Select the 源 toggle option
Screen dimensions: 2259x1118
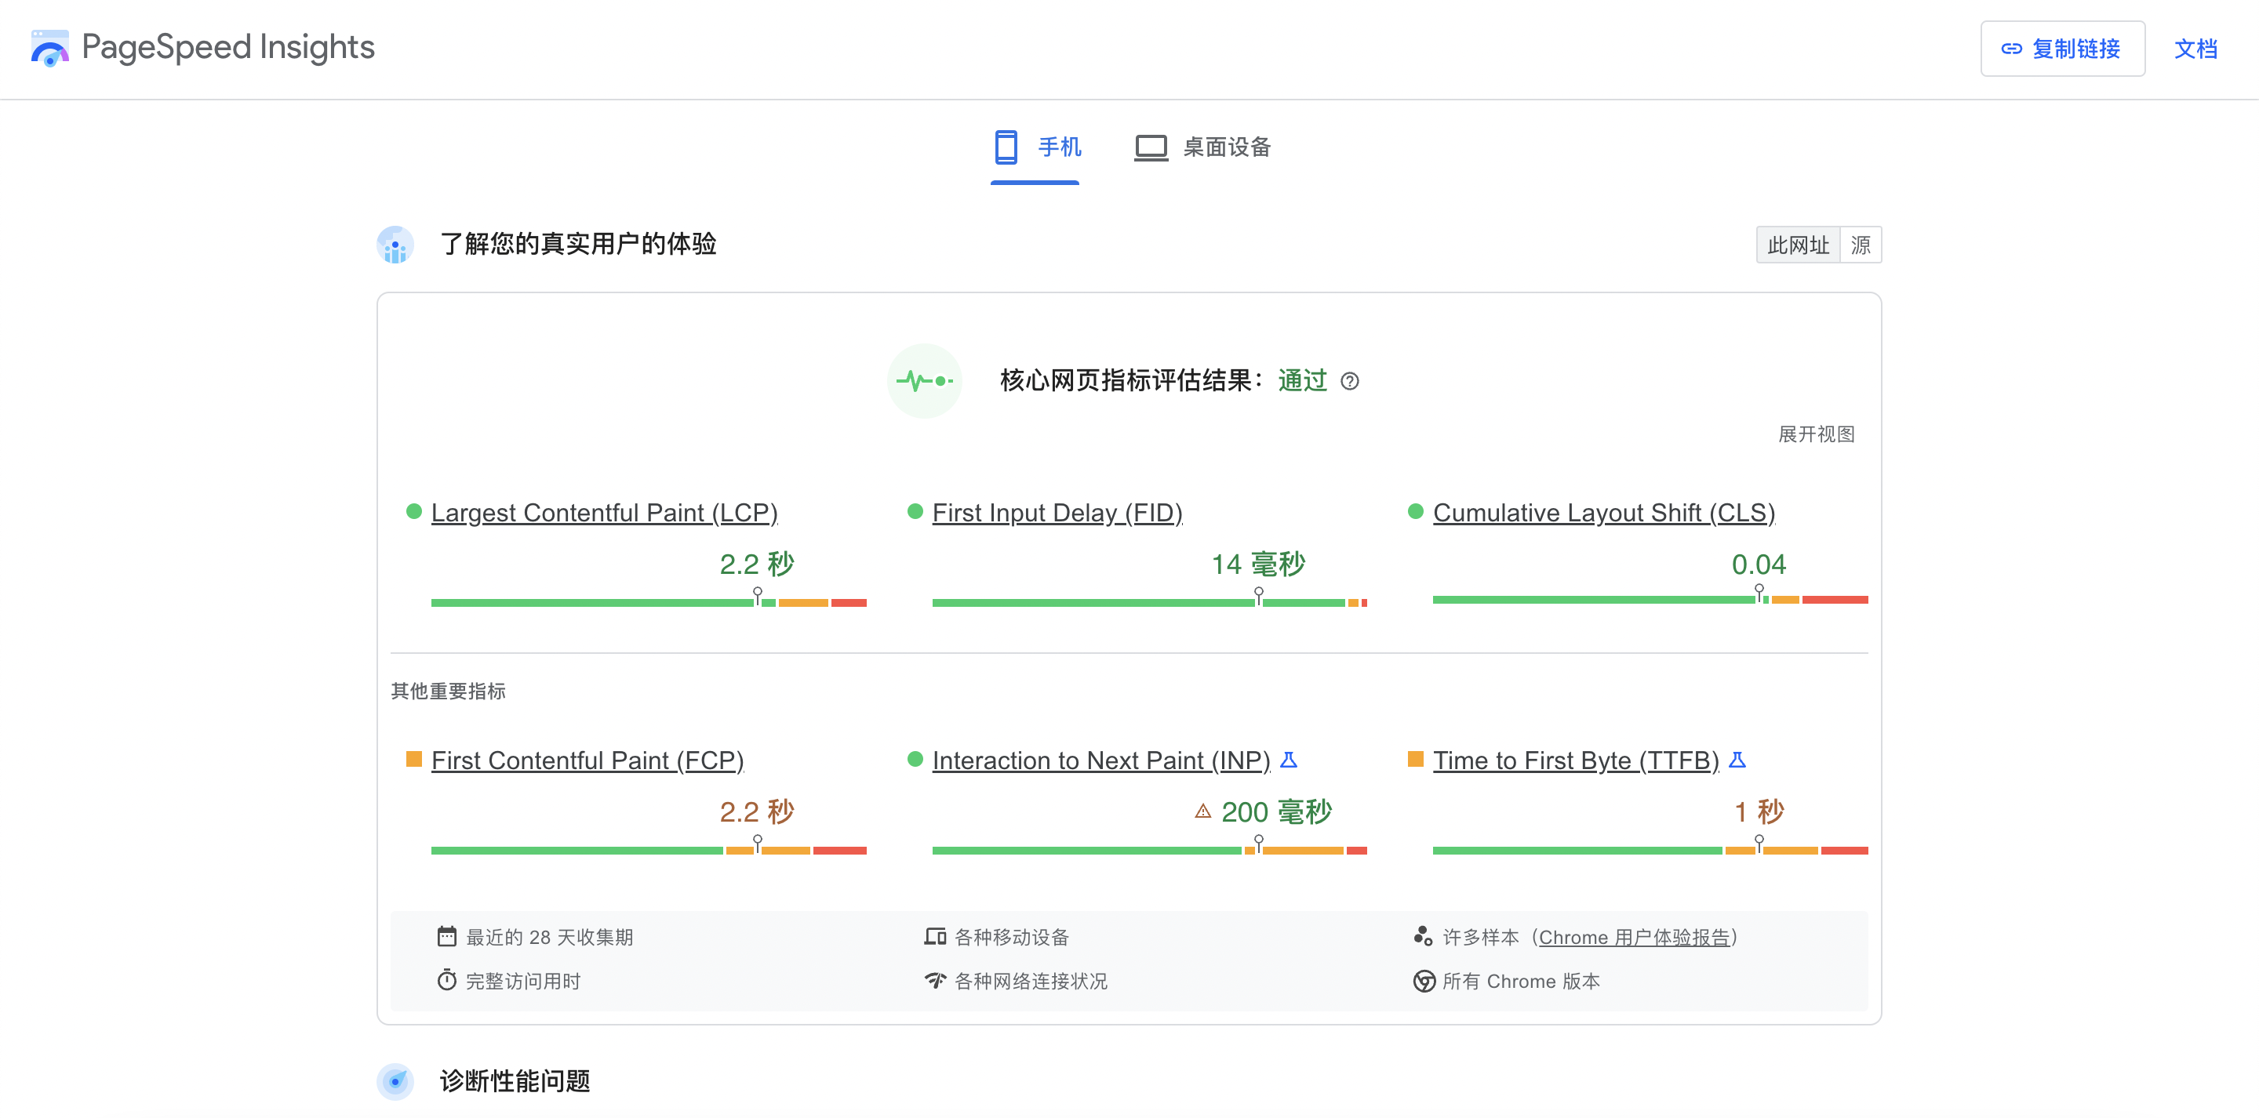point(1860,245)
